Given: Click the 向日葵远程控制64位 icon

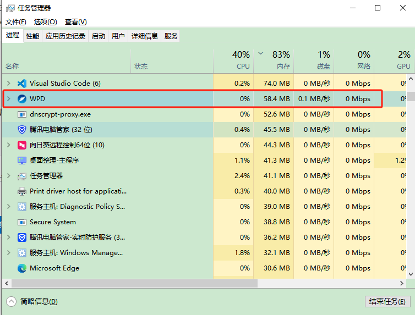Looking at the screenshot, I should tap(21, 145).
